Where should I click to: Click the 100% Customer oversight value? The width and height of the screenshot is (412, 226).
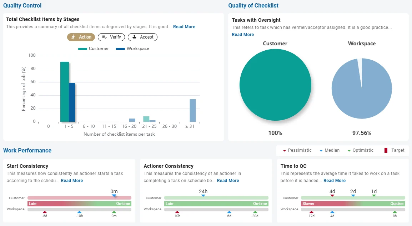click(x=275, y=133)
